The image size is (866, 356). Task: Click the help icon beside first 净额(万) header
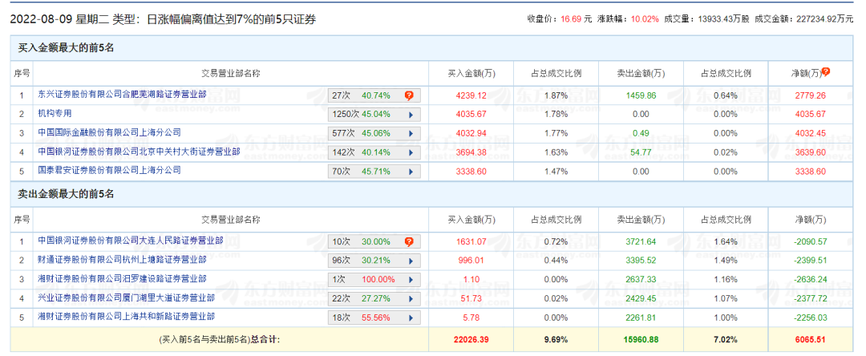pyautogui.click(x=826, y=72)
